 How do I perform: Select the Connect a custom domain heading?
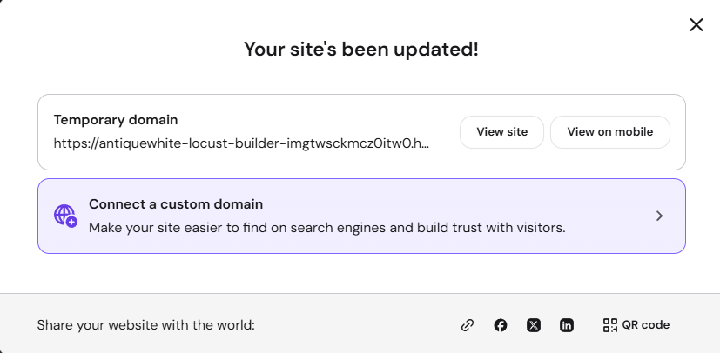point(176,204)
